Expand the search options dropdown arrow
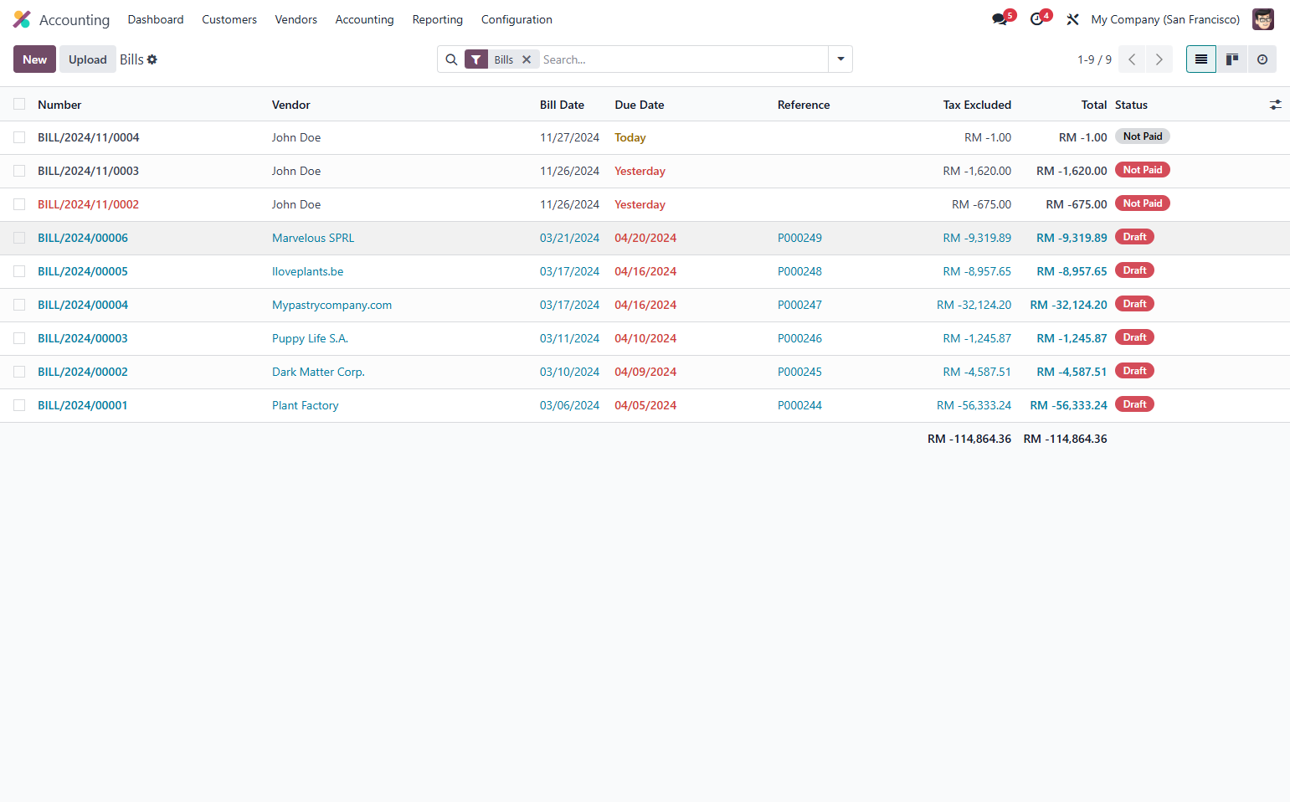This screenshot has width=1290, height=802. point(840,59)
